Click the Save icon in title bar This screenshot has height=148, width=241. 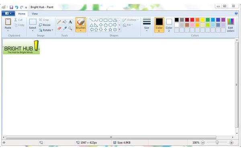click(x=11, y=7)
